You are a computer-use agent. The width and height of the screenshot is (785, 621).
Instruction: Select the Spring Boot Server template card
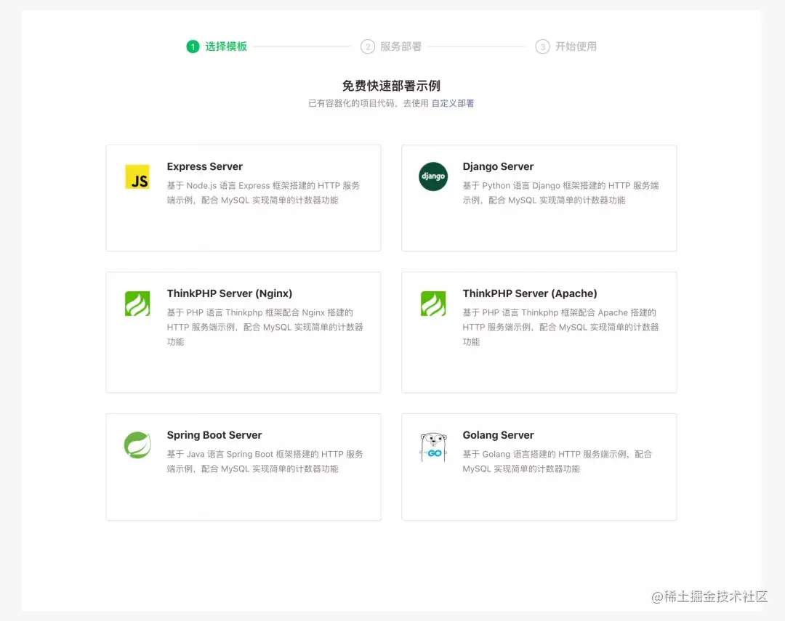coord(243,466)
